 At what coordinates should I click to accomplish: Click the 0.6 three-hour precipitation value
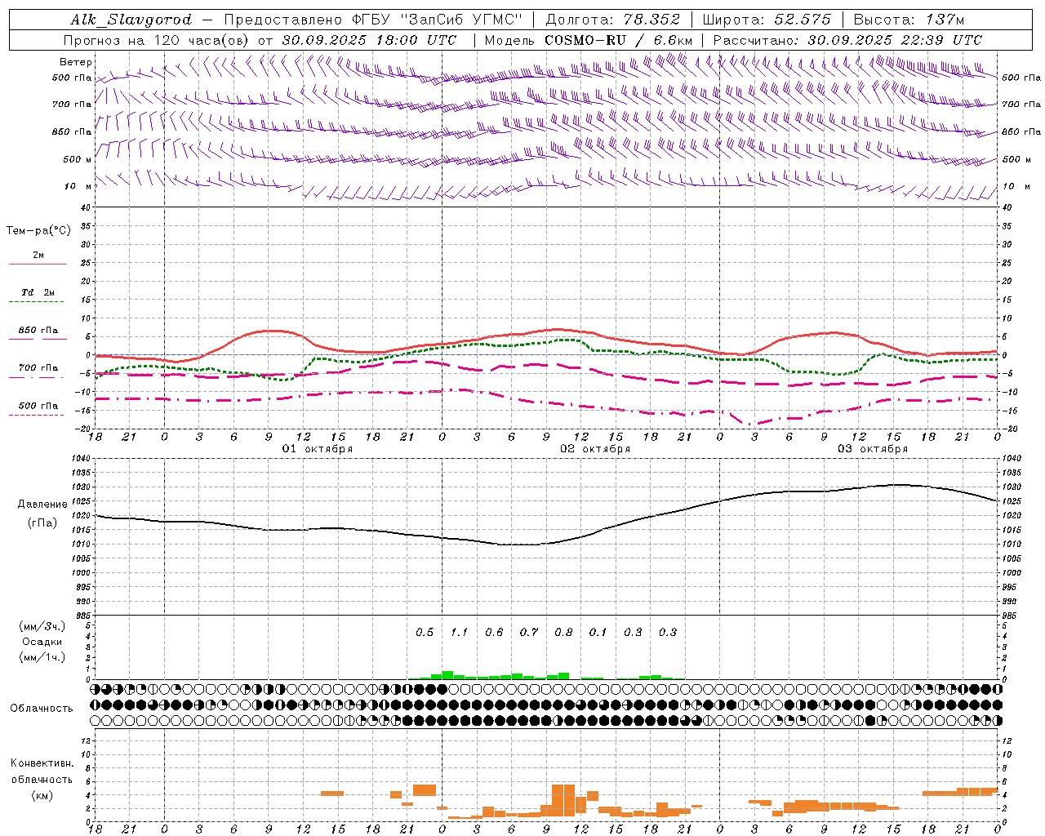(494, 632)
